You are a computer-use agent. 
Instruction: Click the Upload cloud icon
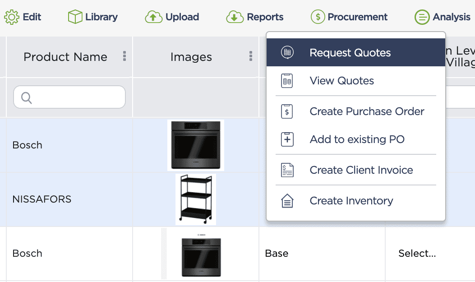pos(153,17)
